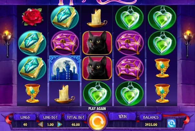Click the LINE BET label

pos(50,117)
